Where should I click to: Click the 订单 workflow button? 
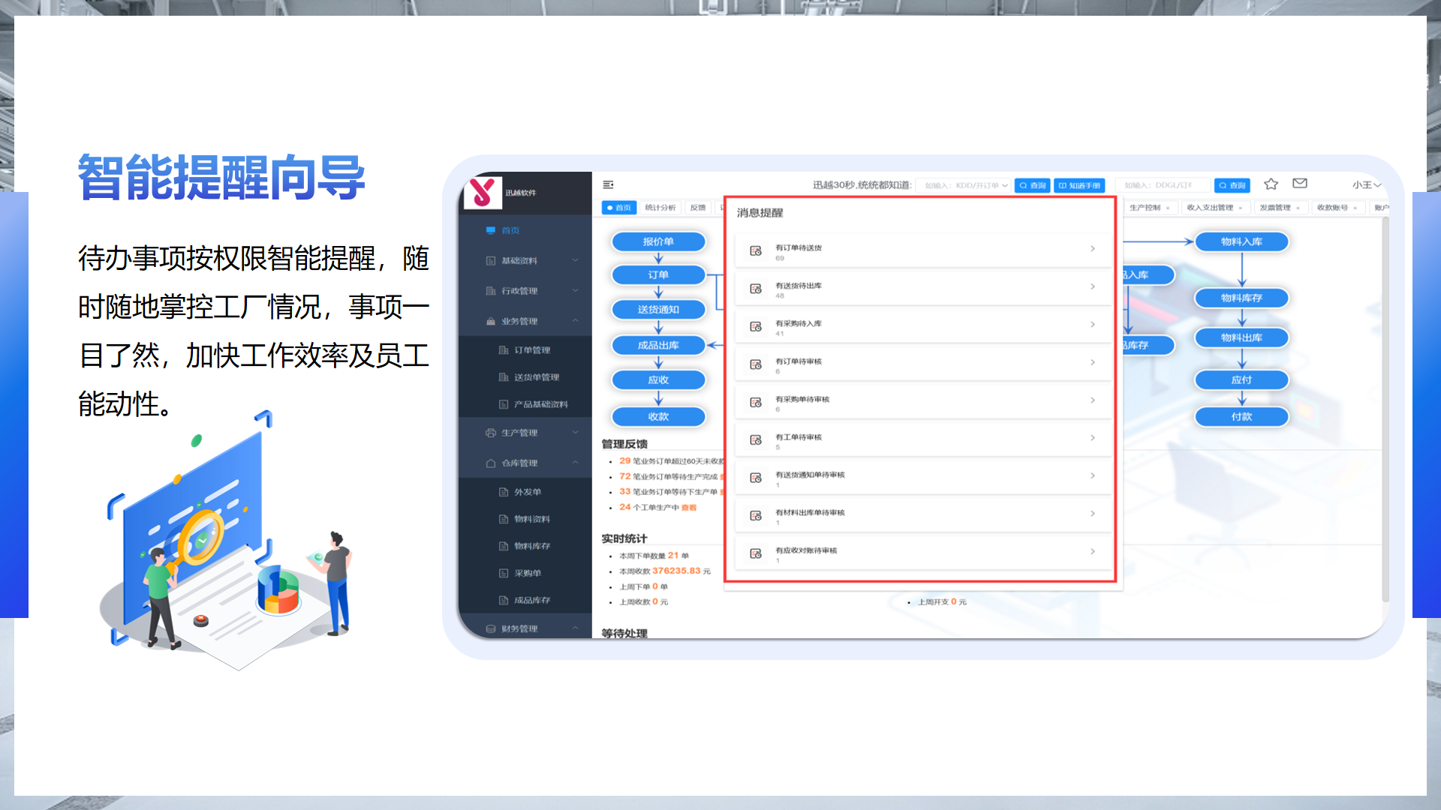pyautogui.click(x=658, y=274)
